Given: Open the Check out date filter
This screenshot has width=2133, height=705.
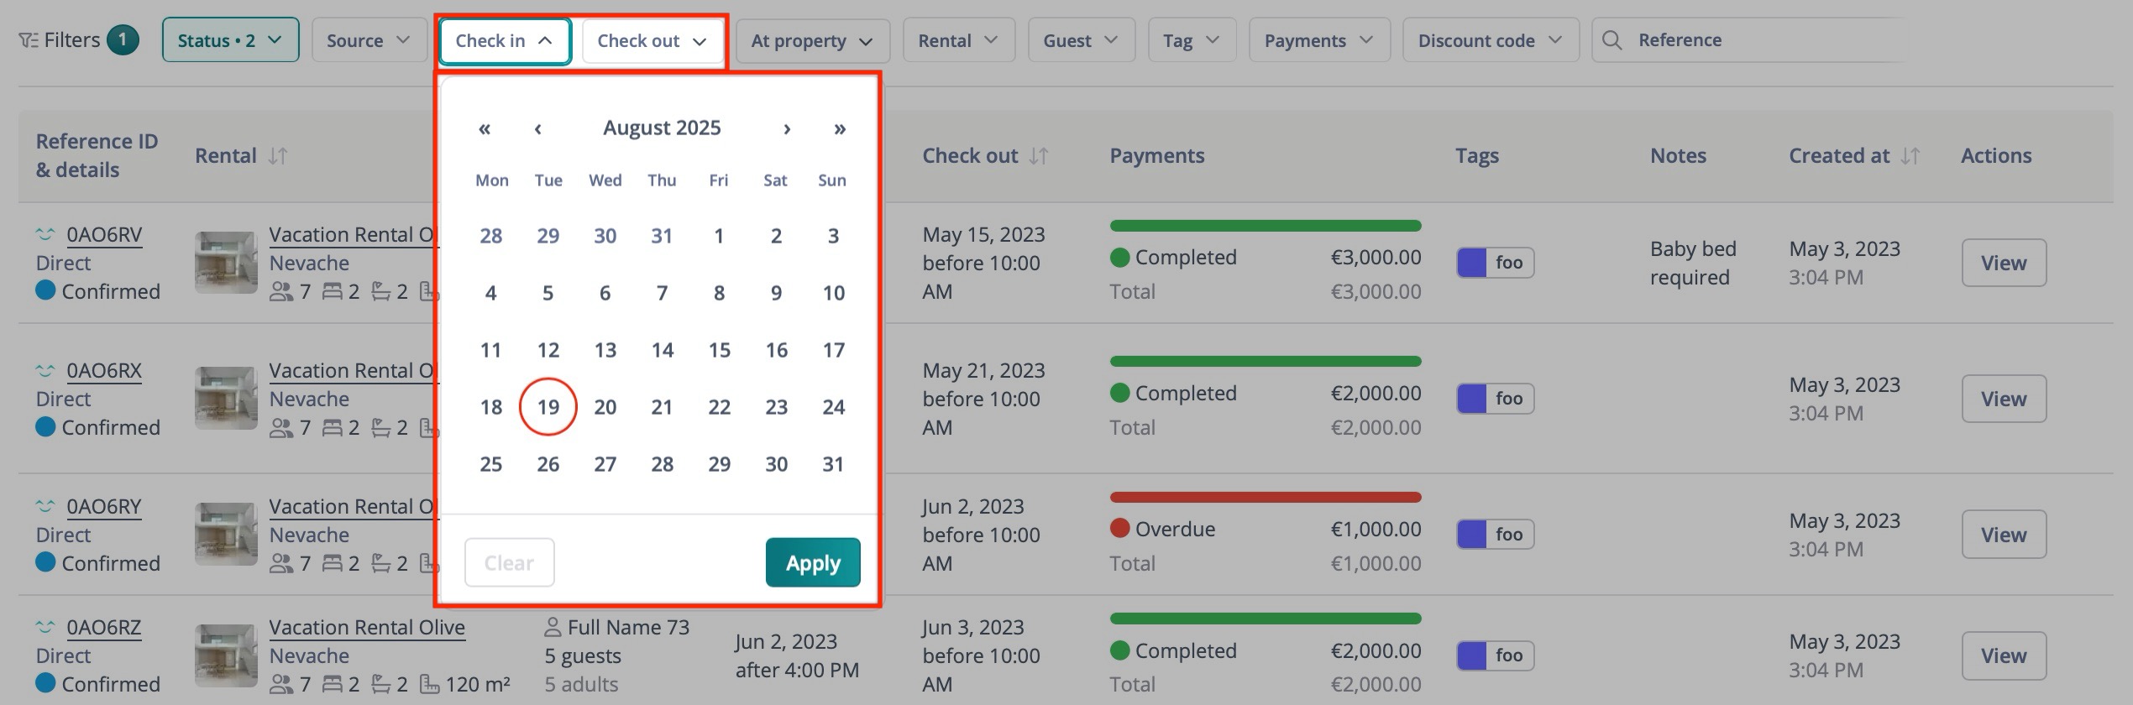Looking at the screenshot, I should (x=652, y=40).
